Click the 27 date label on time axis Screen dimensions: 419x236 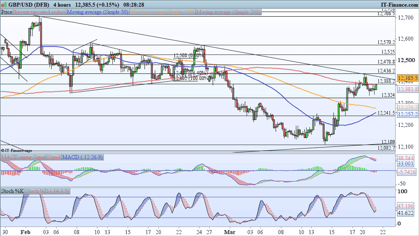209,232
